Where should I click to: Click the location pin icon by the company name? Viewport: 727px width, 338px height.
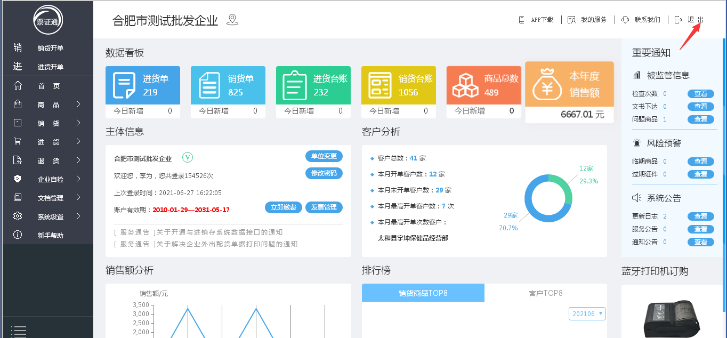[x=232, y=20]
